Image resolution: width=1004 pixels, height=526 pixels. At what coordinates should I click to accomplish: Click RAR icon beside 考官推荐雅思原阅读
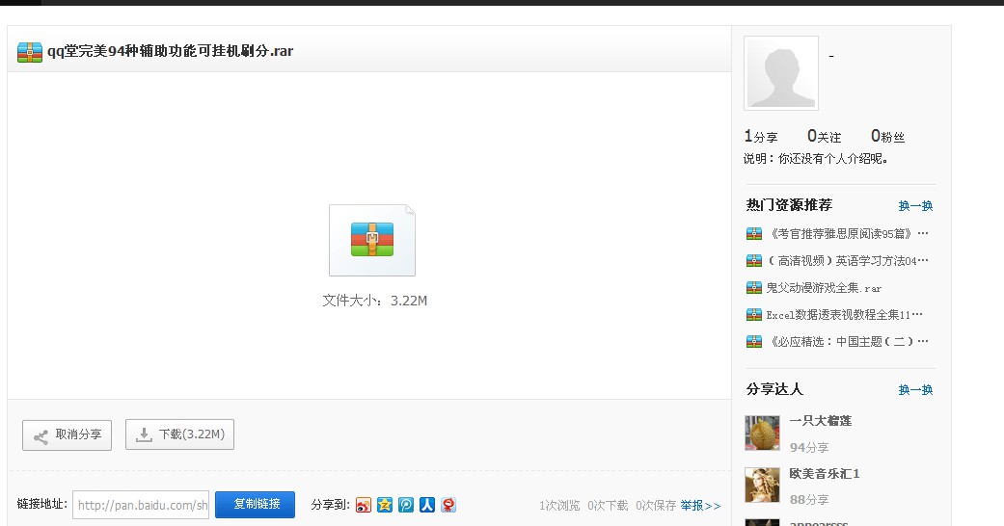click(754, 233)
